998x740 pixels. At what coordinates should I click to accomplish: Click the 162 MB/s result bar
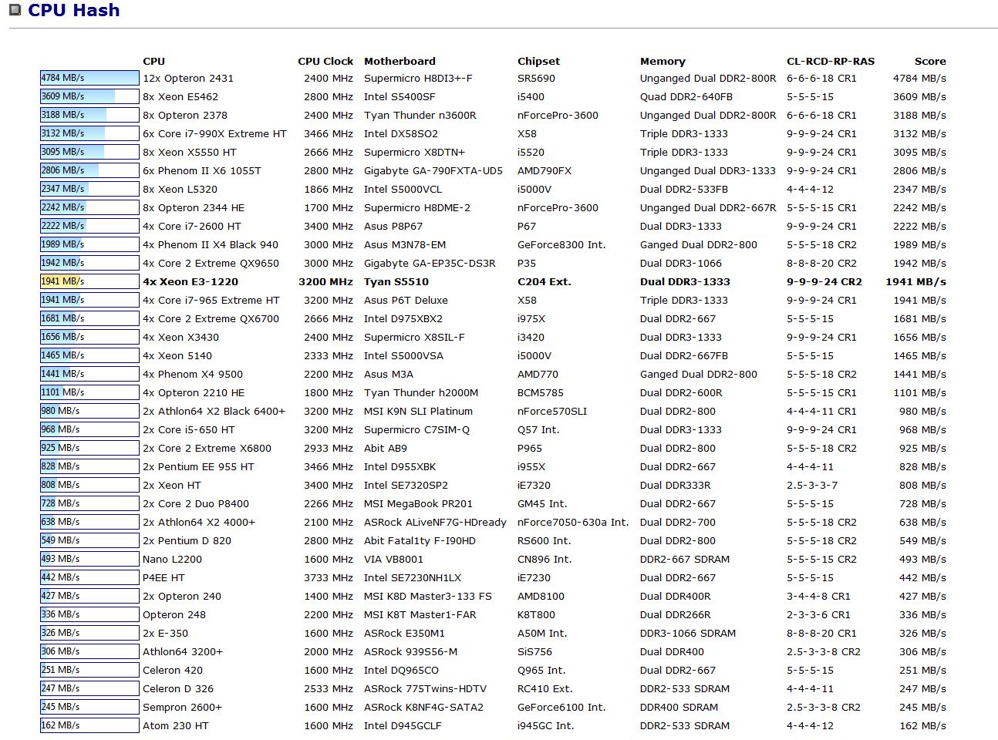pyautogui.click(x=89, y=725)
